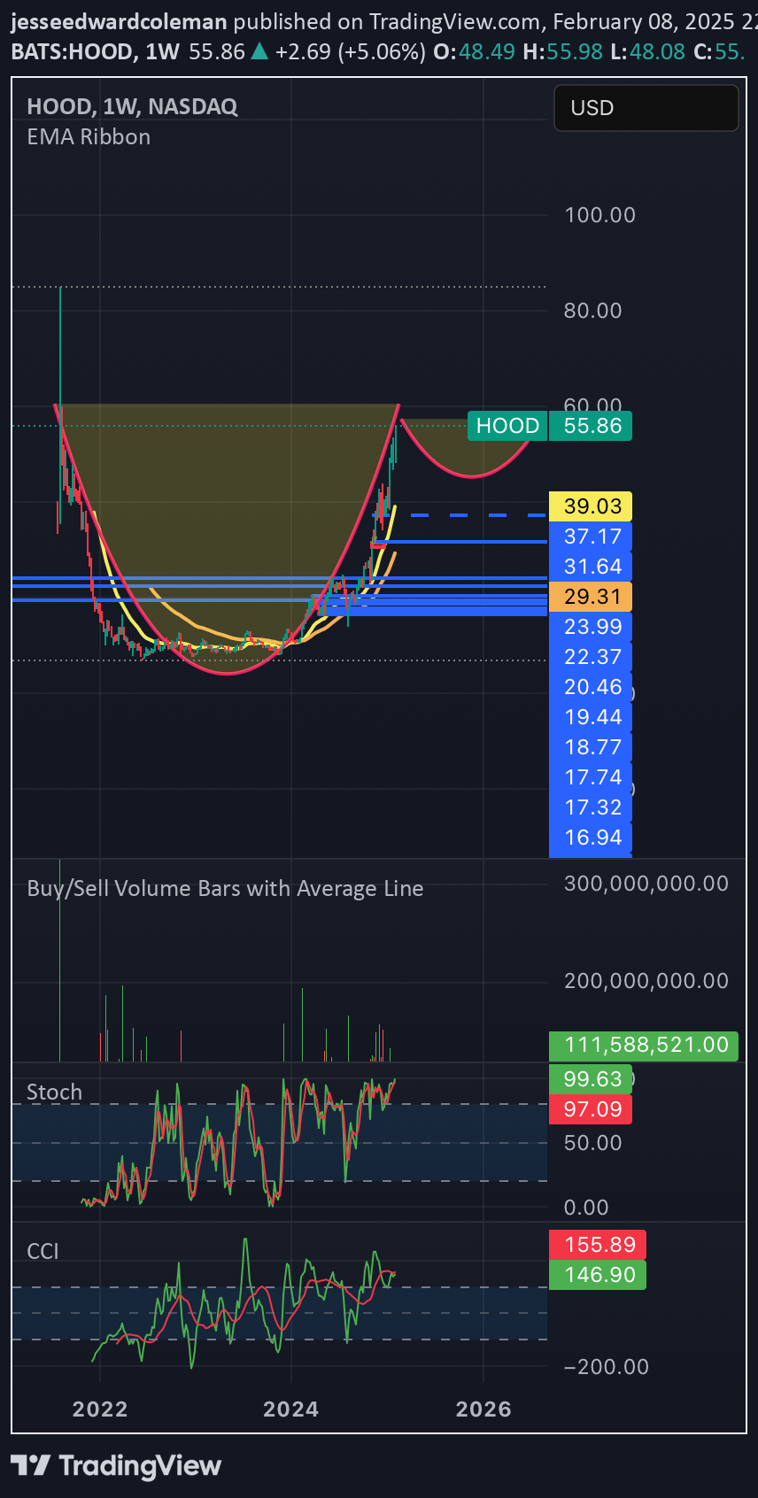The height and width of the screenshot is (1498, 758).
Task: Click the 2024 time axis label
Action: click(290, 1409)
